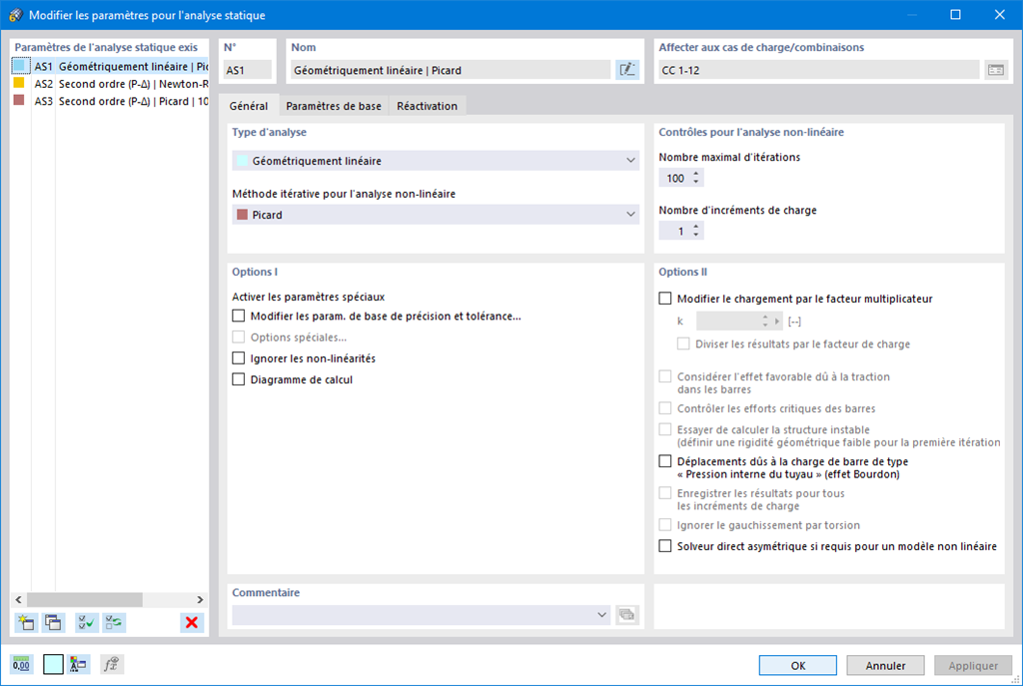
Task: Copy the selected analysis parameters entry
Action: click(x=56, y=622)
